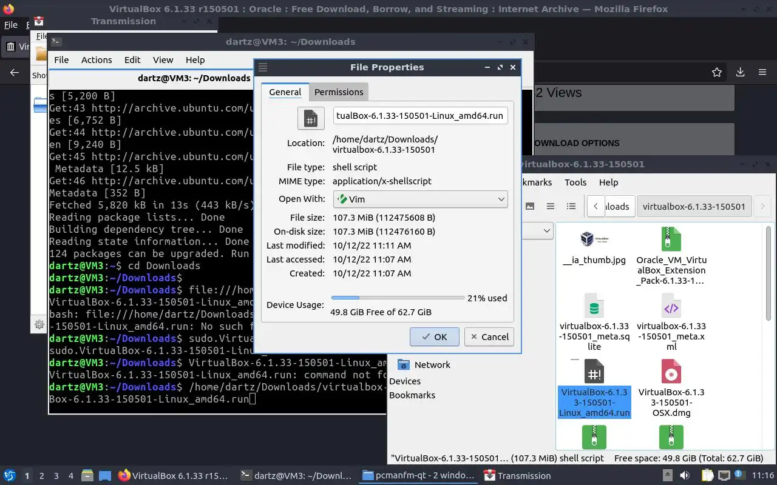Switch to the terminal taskbar entry
777x485 pixels.
coord(295,475)
